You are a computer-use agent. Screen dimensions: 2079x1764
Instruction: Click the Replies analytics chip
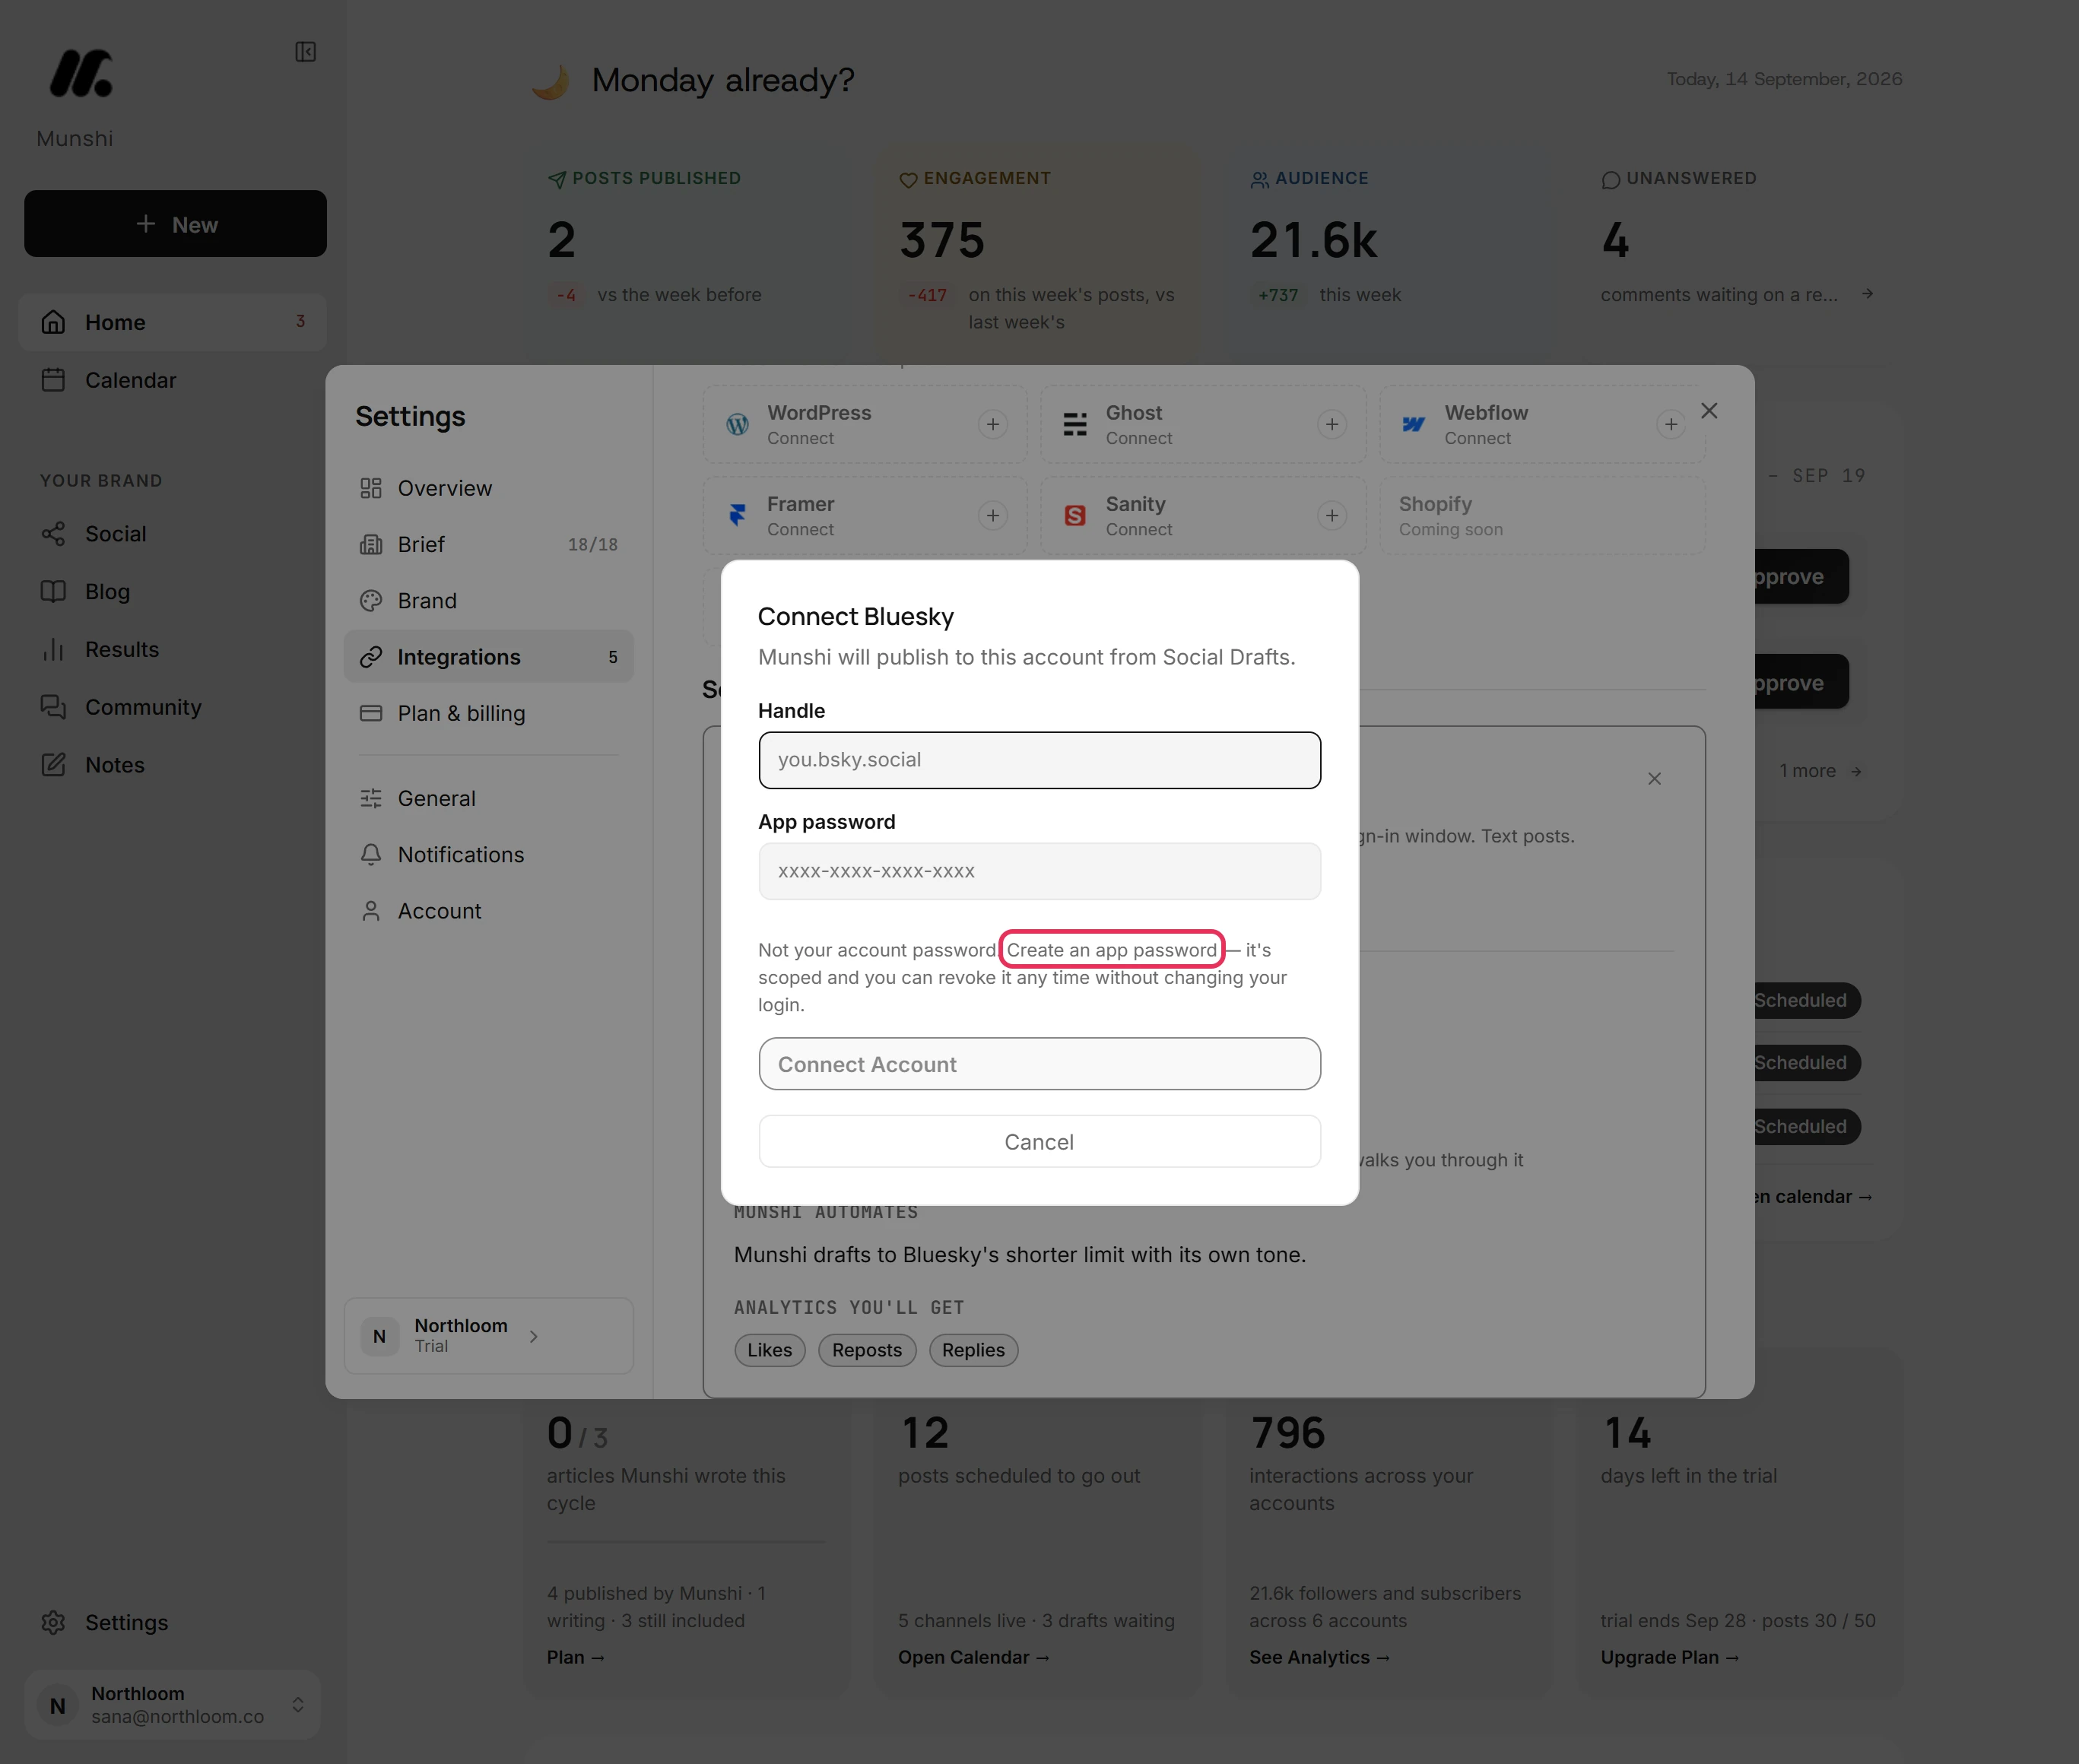pyautogui.click(x=973, y=1350)
